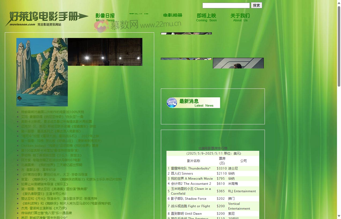Open the 影像日报 Movie News menu

pos(105,17)
